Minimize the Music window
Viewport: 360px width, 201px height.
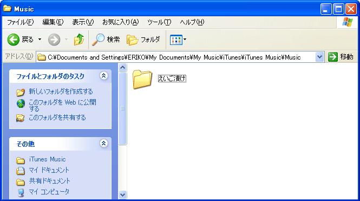(326, 9)
